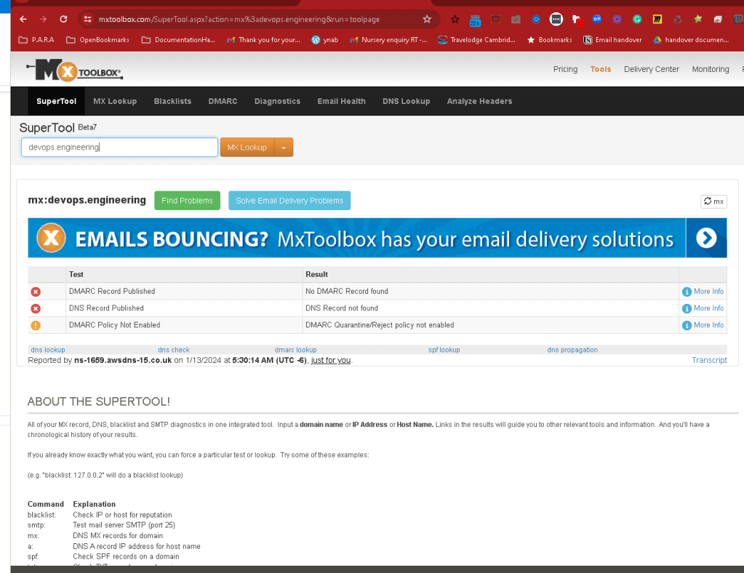Click the Emails Bouncing banner arrow

[x=706, y=238]
